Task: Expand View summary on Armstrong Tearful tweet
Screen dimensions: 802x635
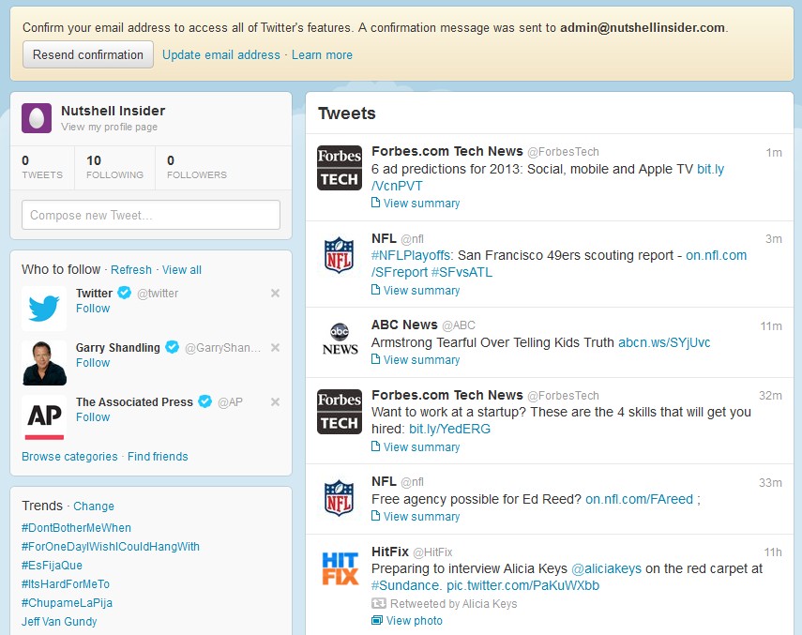Action: pyautogui.click(x=416, y=360)
